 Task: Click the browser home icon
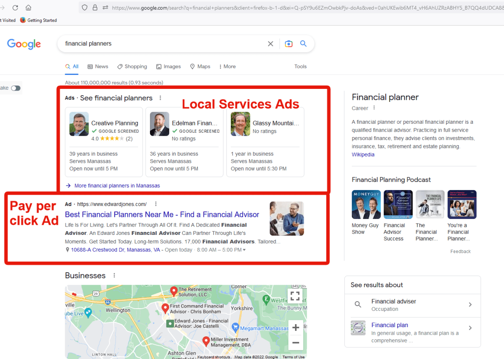29,8
